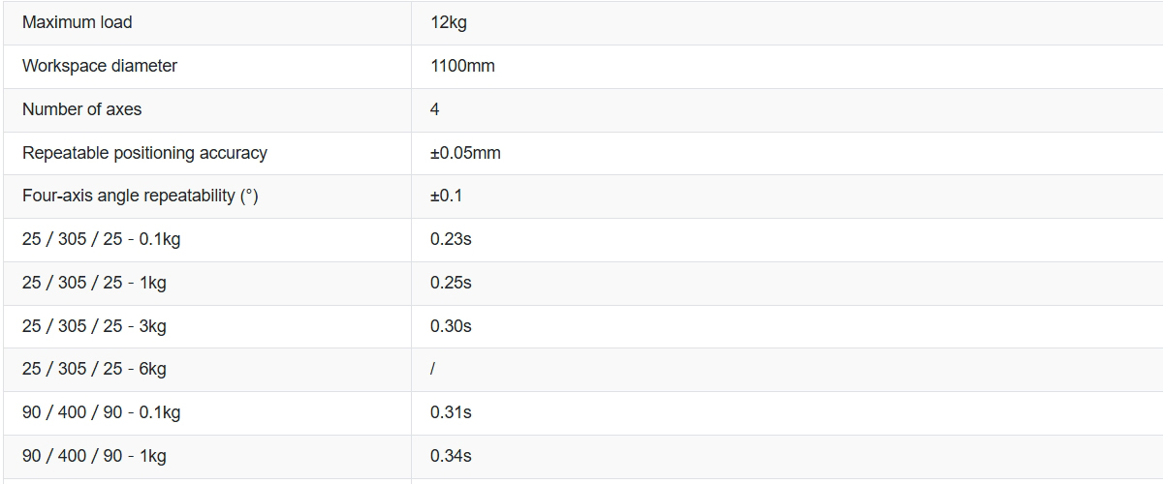Click the "Workspace diameter" row label
This screenshot has height=484, width=1163.
click(x=100, y=66)
